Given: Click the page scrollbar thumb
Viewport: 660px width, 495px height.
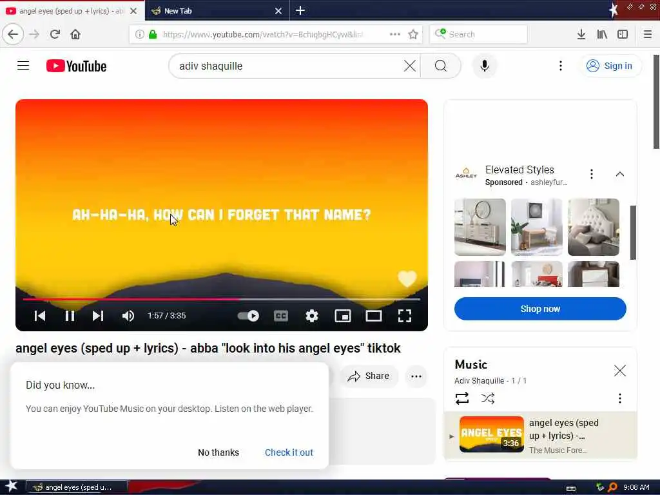Looking at the screenshot, I should point(655,101).
